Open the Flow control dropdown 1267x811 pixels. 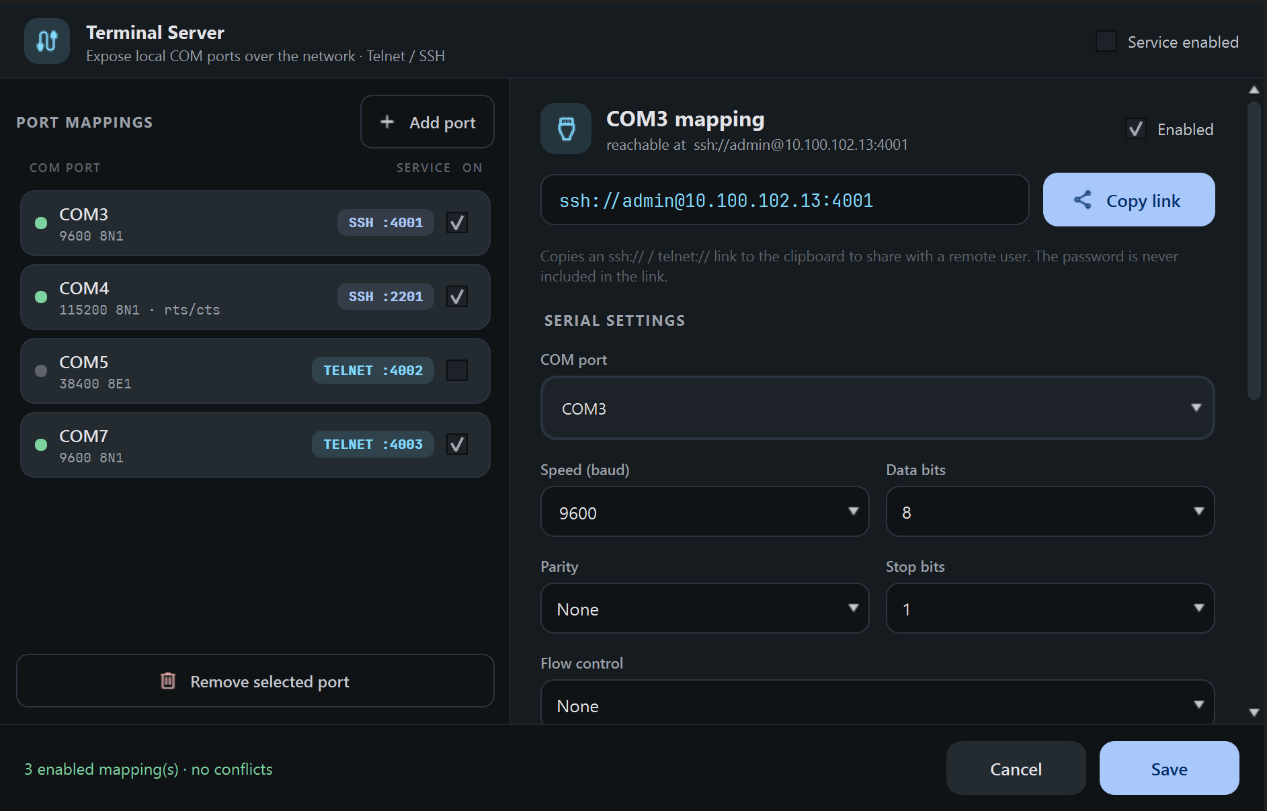click(x=877, y=702)
